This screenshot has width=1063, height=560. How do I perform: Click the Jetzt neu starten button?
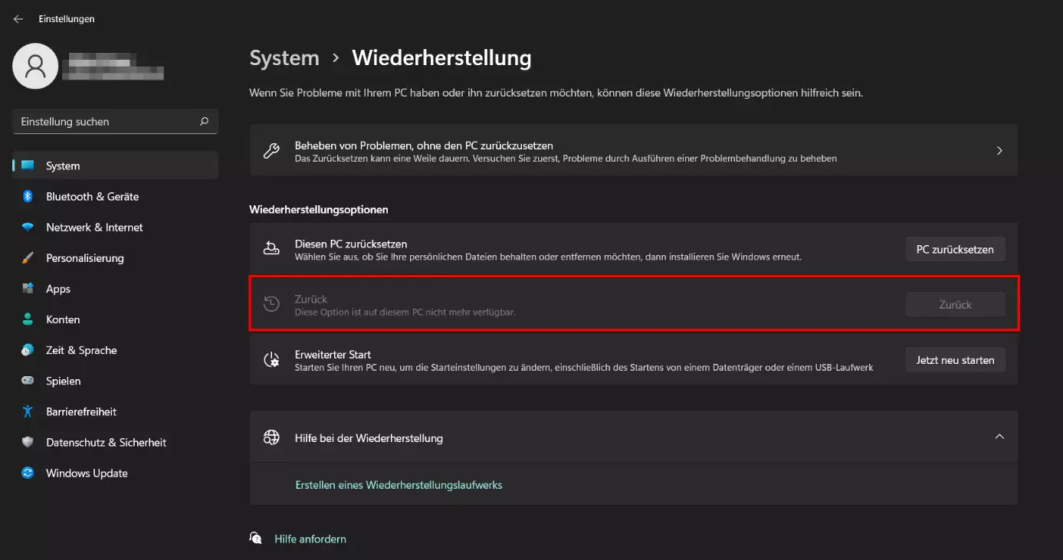tap(955, 359)
